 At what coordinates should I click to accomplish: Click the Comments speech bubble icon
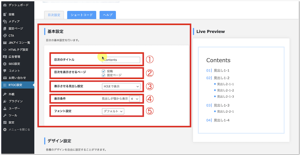pos(5,71)
